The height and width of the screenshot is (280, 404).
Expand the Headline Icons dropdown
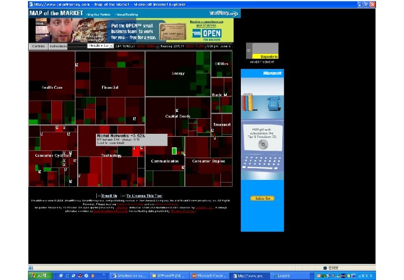[100, 46]
